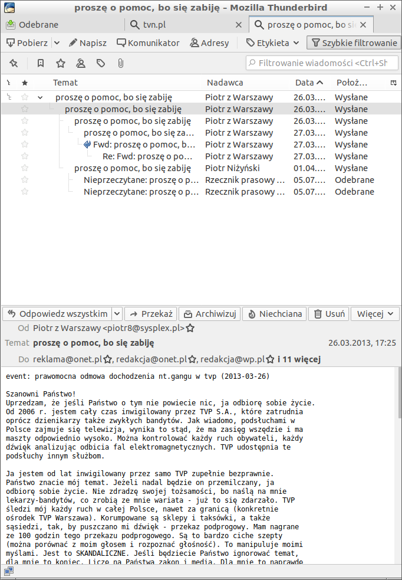Click the '26.03.2013, 17:25' message date
Image resolution: width=402 pixels, height=580 pixels.
tap(362, 343)
